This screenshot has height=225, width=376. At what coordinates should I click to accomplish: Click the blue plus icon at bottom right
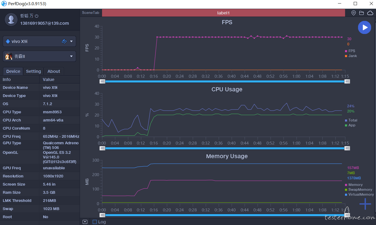coord(365,204)
